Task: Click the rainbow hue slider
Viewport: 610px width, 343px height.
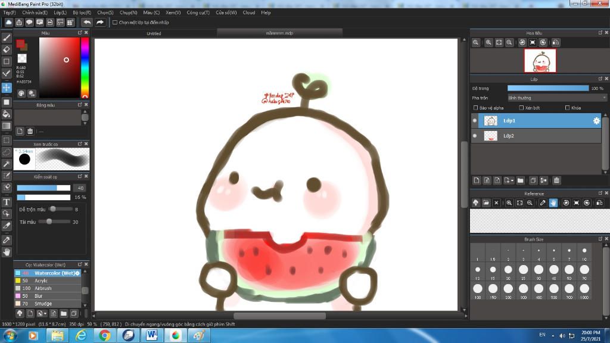Action: [x=85, y=68]
